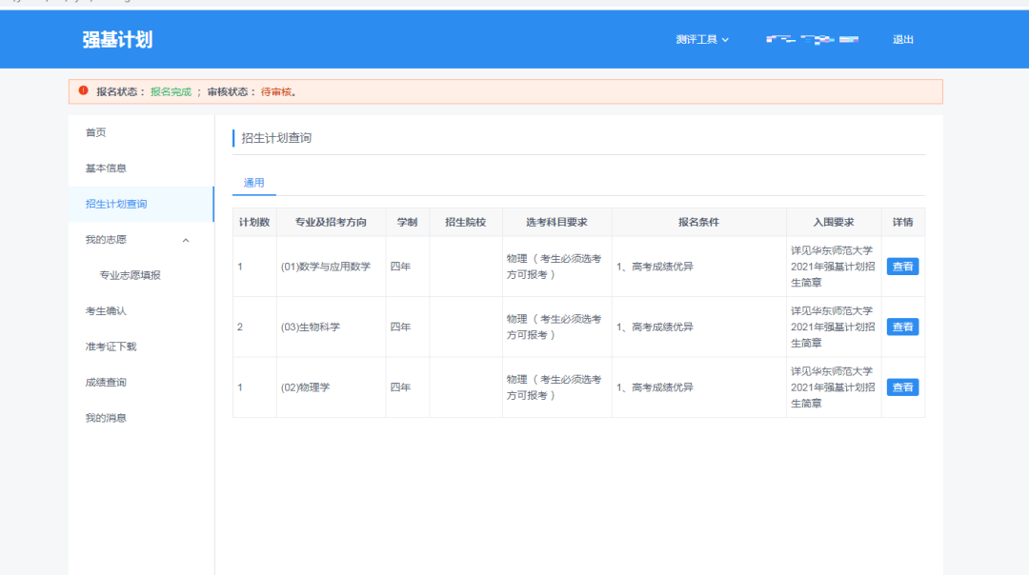Screen dimensions: 1029x575
Task: Go to 准考证下载 page
Action: click(x=111, y=347)
